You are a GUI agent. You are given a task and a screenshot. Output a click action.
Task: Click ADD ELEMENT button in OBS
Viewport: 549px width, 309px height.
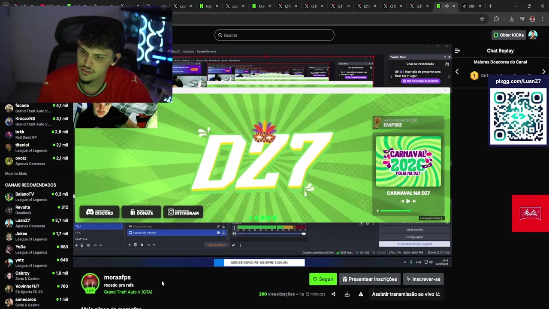tap(217, 245)
